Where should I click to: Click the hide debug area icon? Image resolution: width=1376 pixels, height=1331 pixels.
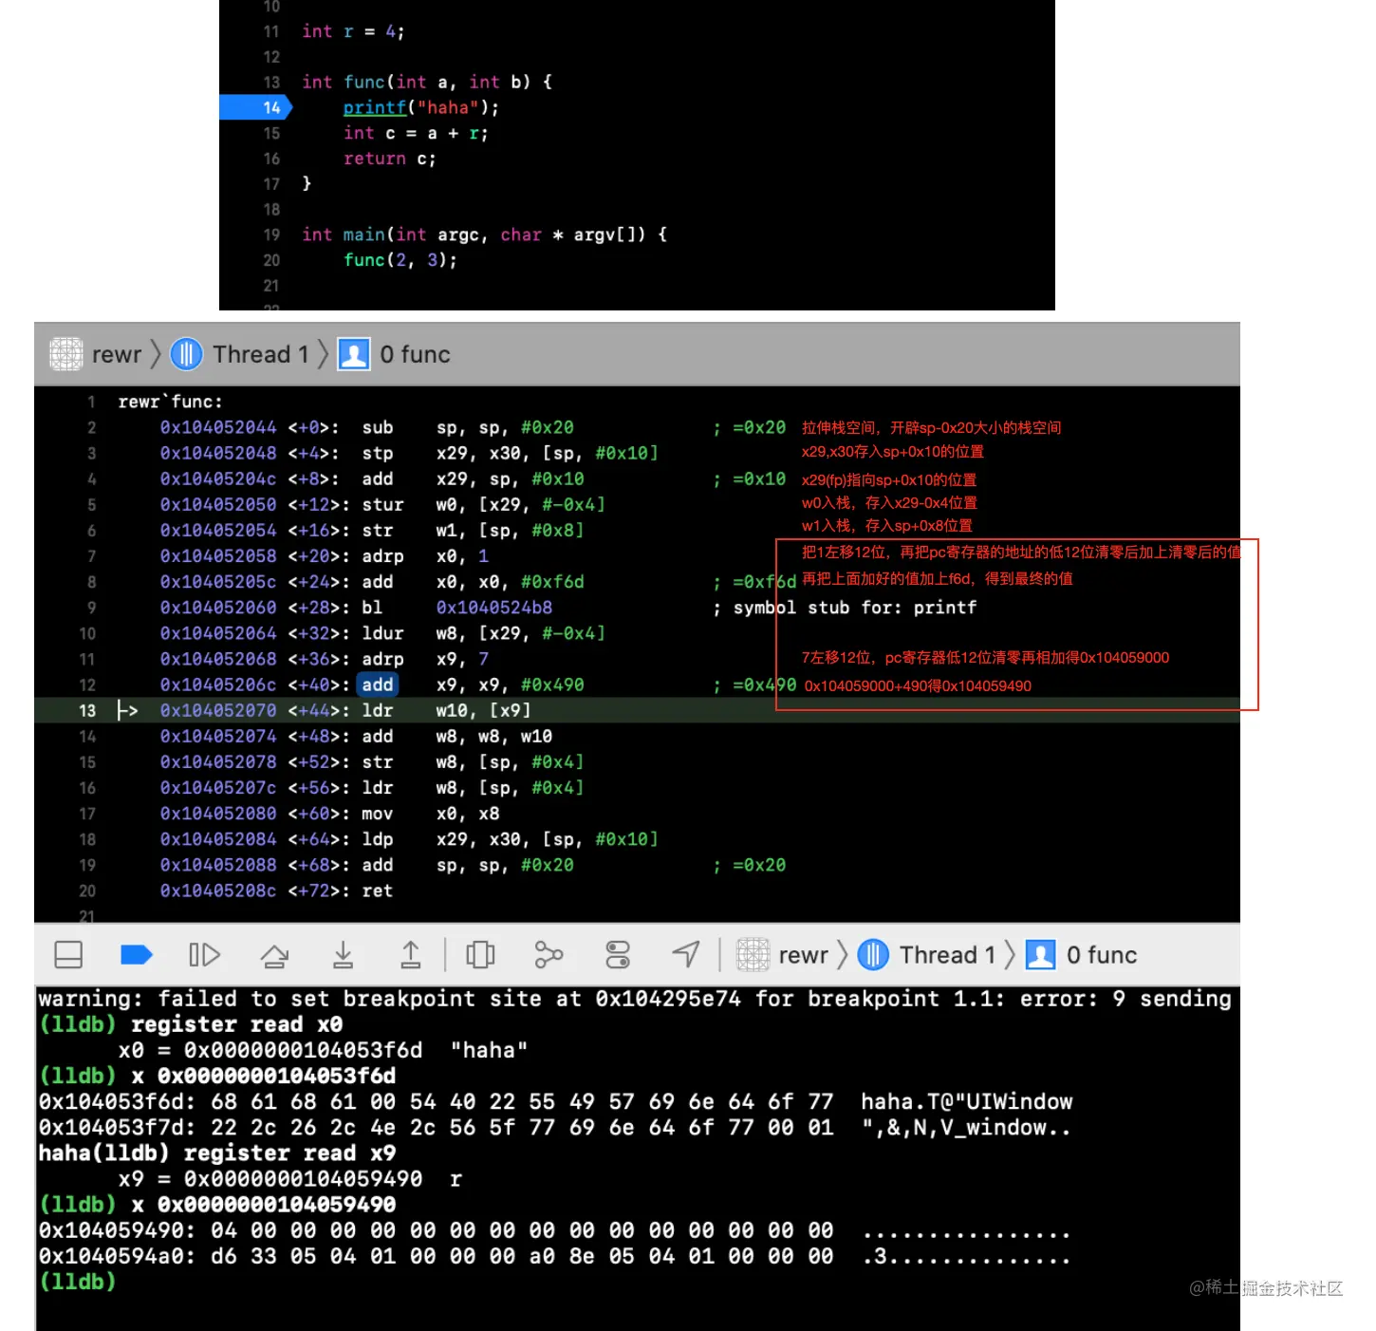point(68,955)
